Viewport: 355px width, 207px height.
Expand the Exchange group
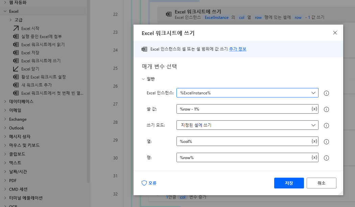click(x=5, y=119)
